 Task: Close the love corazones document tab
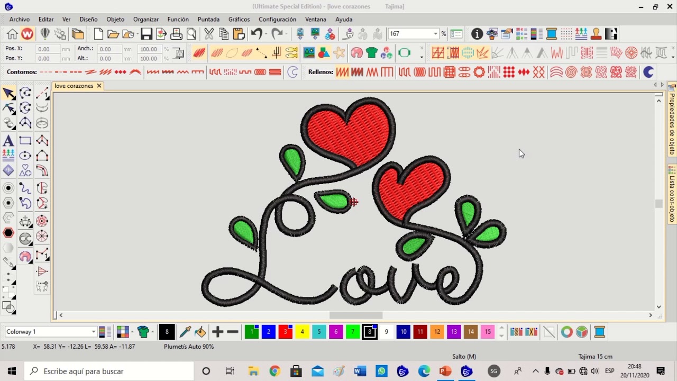pos(99,86)
